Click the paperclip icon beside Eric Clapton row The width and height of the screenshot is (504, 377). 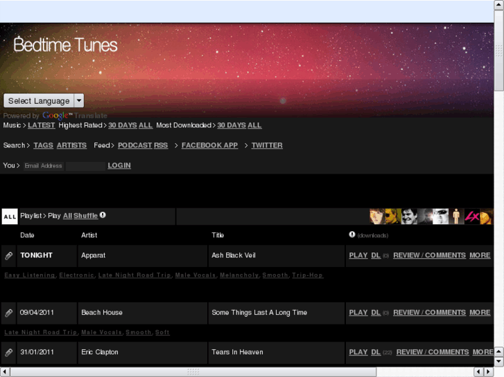click(9, 353)
